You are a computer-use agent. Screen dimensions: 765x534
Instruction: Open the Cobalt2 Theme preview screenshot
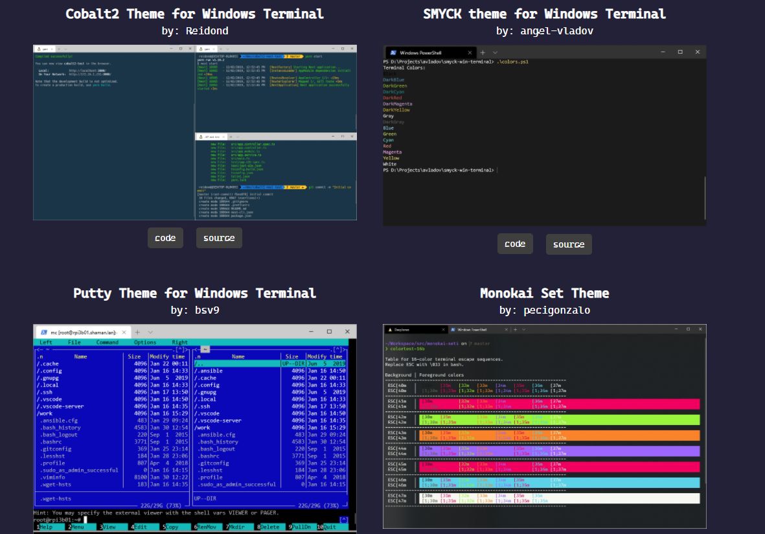coord(195,132)
